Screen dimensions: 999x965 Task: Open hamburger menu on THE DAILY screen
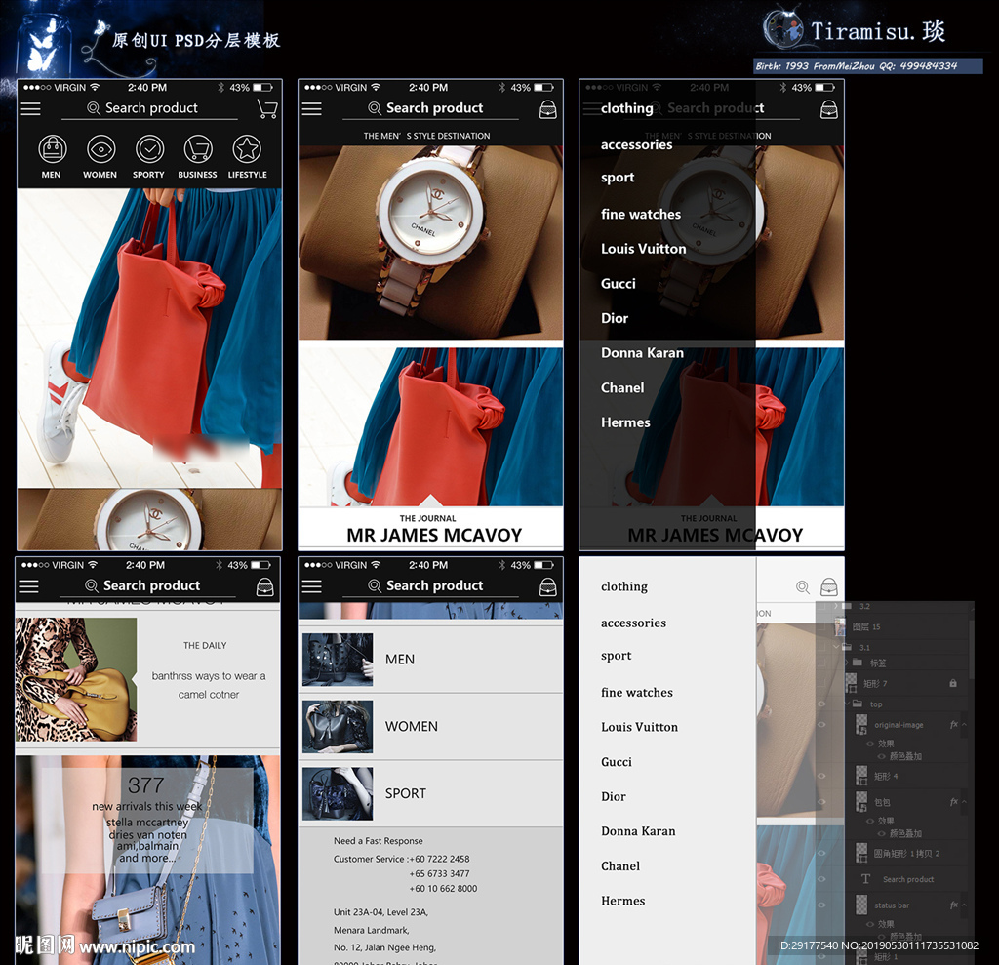(x=28, y=586)
